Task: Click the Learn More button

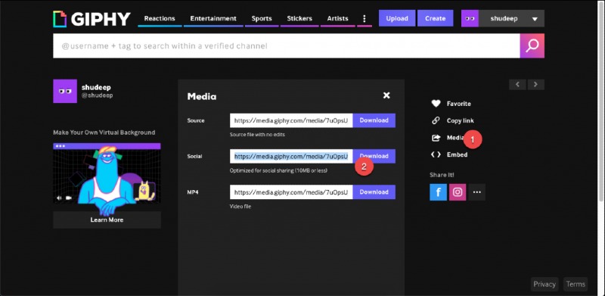Action: point(107,220)
